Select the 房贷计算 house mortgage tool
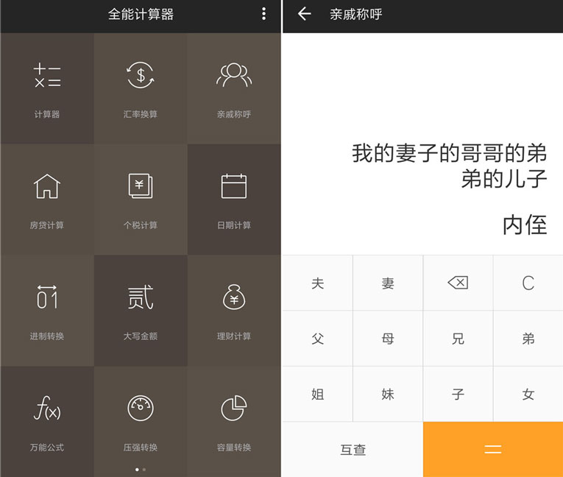Viewport: 563px width, 477px height. pos(47,199)
